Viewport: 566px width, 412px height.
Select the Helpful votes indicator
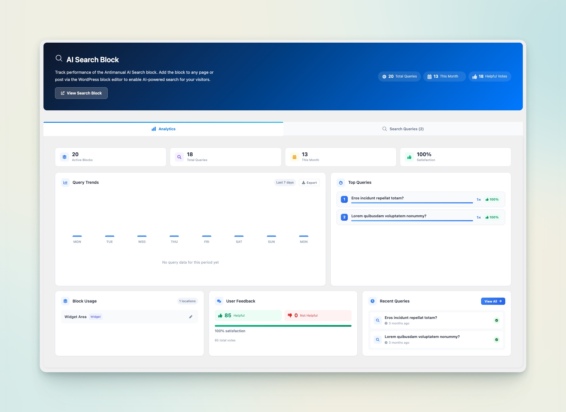click(x=248, y=315)
